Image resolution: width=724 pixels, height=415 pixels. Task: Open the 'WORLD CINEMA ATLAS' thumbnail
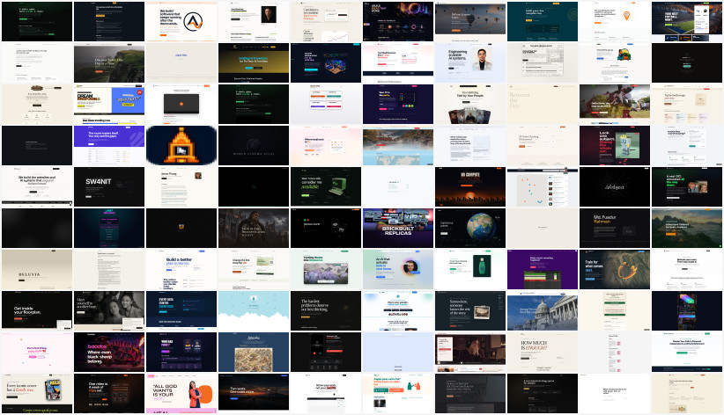point(254,146)
